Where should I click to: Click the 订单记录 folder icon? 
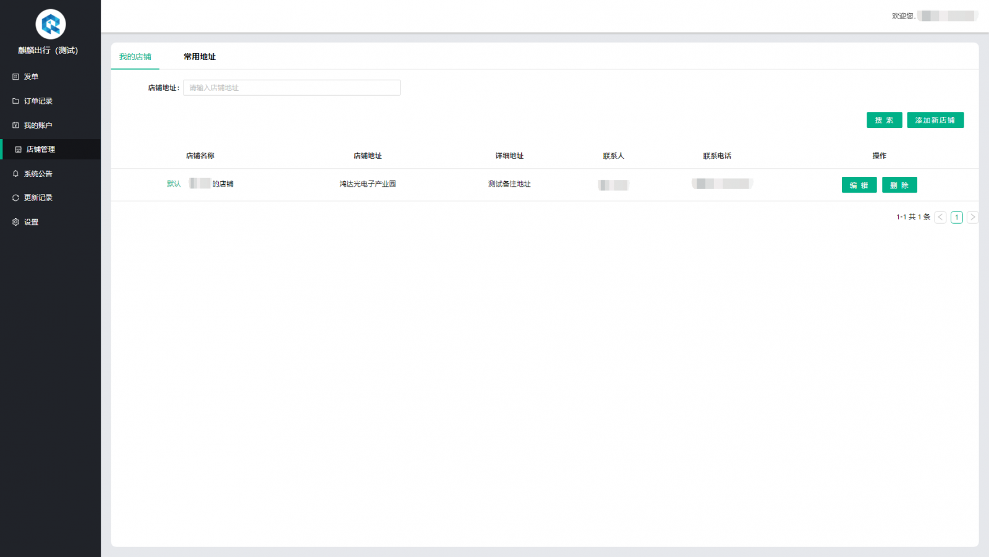tap(16, 101)
